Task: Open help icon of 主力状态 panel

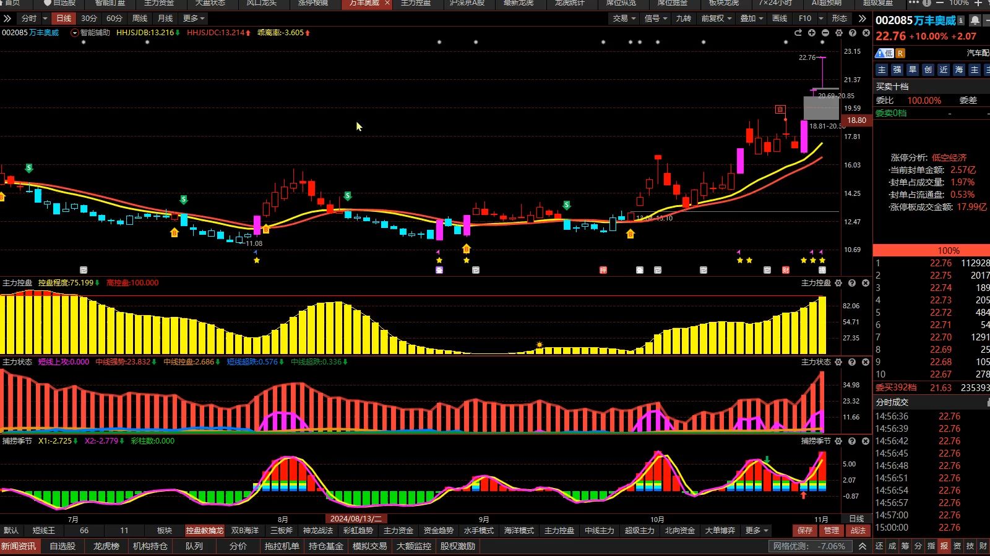Action: coord(852,362)
